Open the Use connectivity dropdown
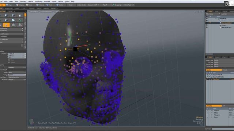The image size is (234, 131). click(x=17, y=77)
